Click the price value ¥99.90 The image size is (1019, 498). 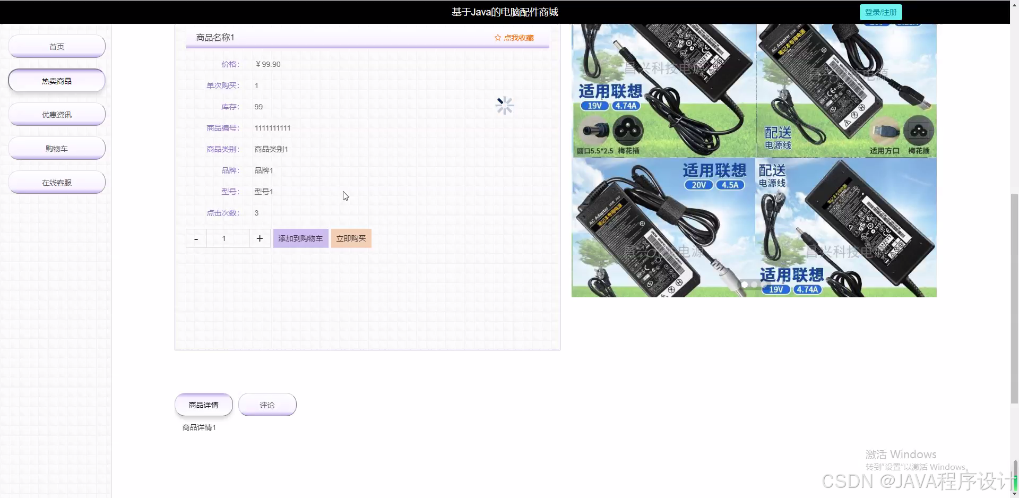pyautogui.click(x=267, y=64)
